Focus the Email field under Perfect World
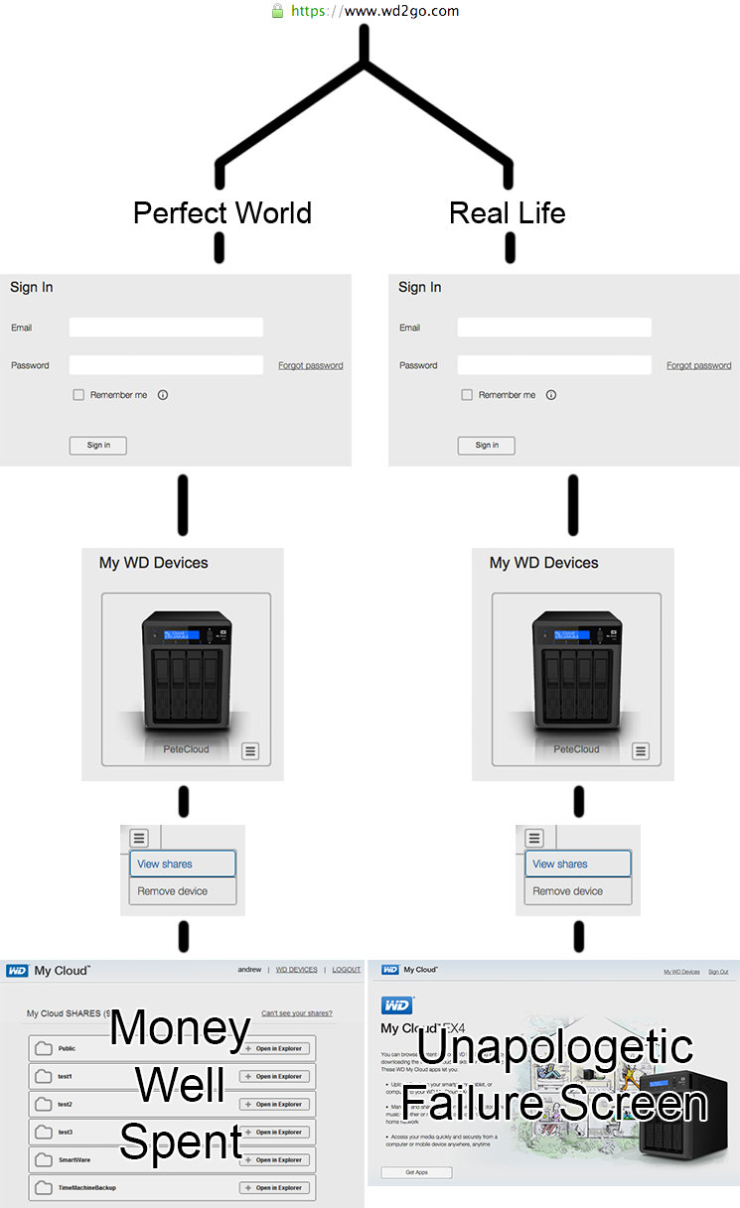 [166, 328]
